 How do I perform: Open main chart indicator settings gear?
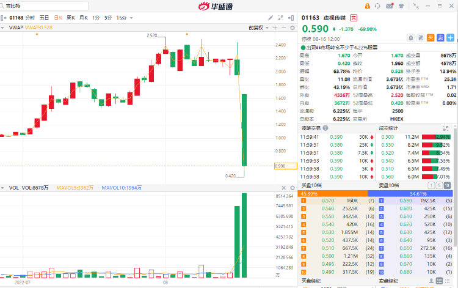pos(293,28)
